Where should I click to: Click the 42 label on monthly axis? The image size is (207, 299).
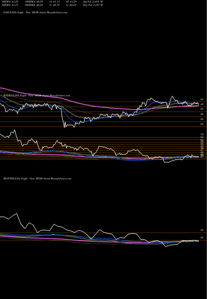202,238
